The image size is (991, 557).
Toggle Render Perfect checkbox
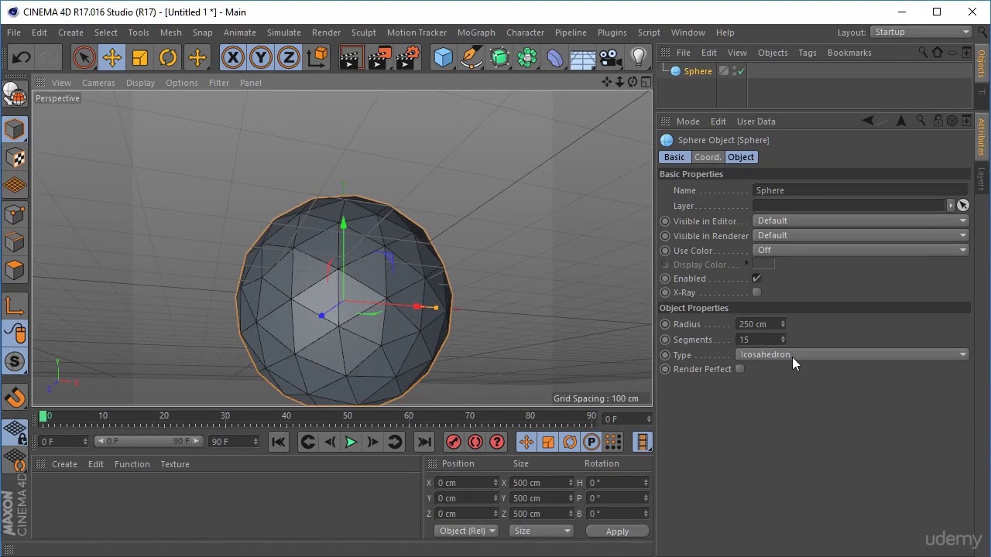pos(739,369)
